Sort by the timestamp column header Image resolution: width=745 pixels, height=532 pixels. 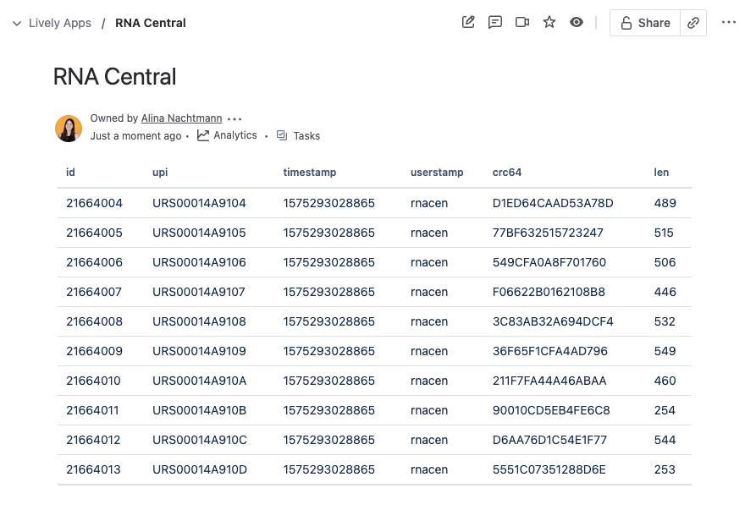pyautogui.click(x=309, y=173)
